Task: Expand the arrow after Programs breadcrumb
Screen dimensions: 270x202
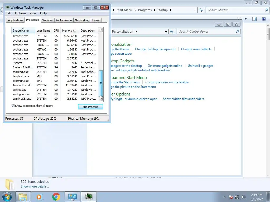Action: click(155, 10)
